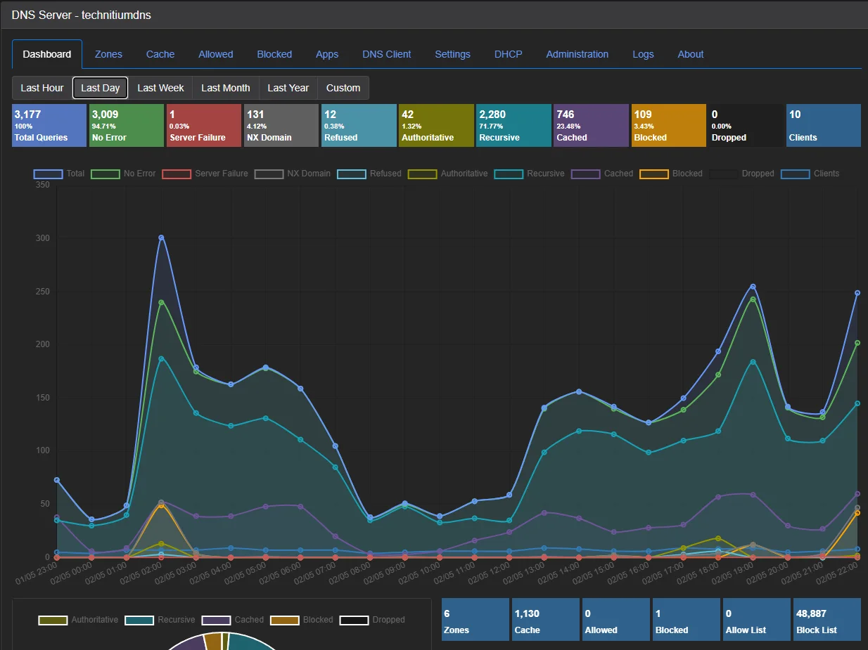Choose the Last Week time range
The width and height of the screenshot is (868, 650).
(x=160, y=88)
